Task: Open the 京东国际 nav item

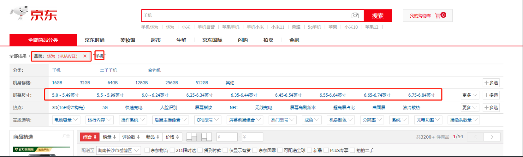Action: (x=212, y=40)
